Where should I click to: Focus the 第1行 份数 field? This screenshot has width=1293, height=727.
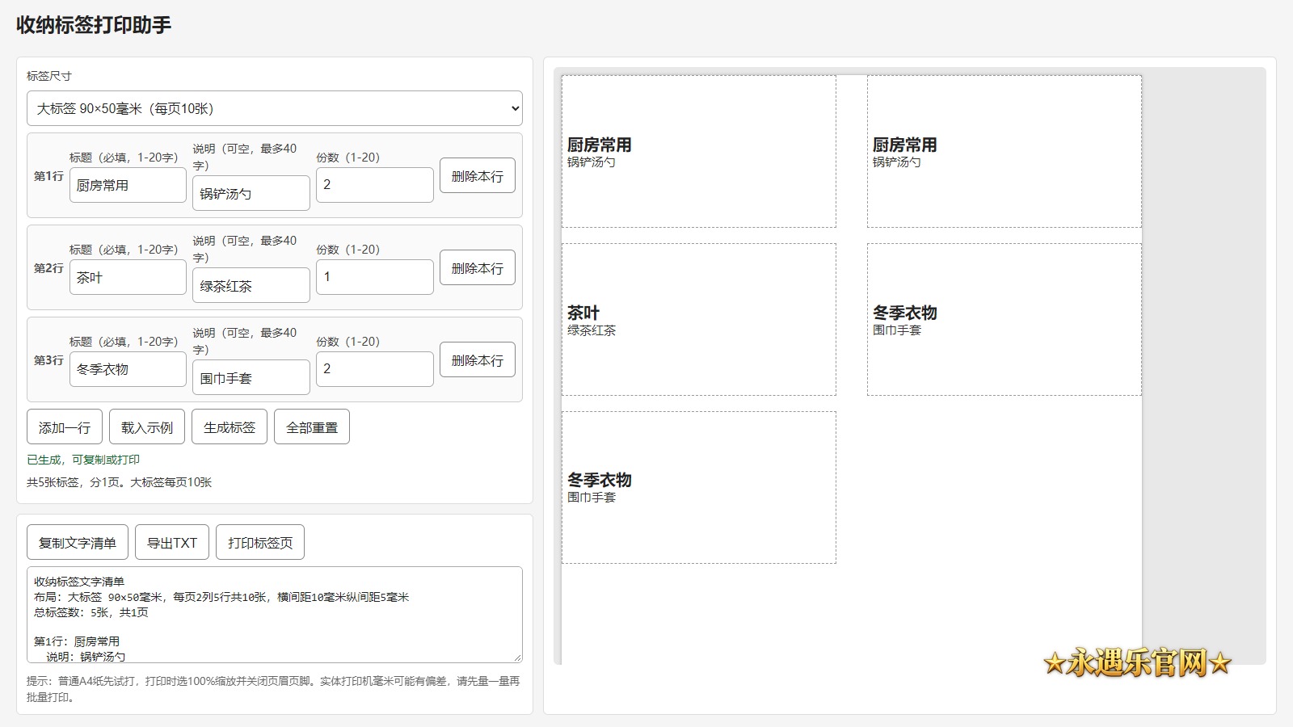(x=375, y=185)
